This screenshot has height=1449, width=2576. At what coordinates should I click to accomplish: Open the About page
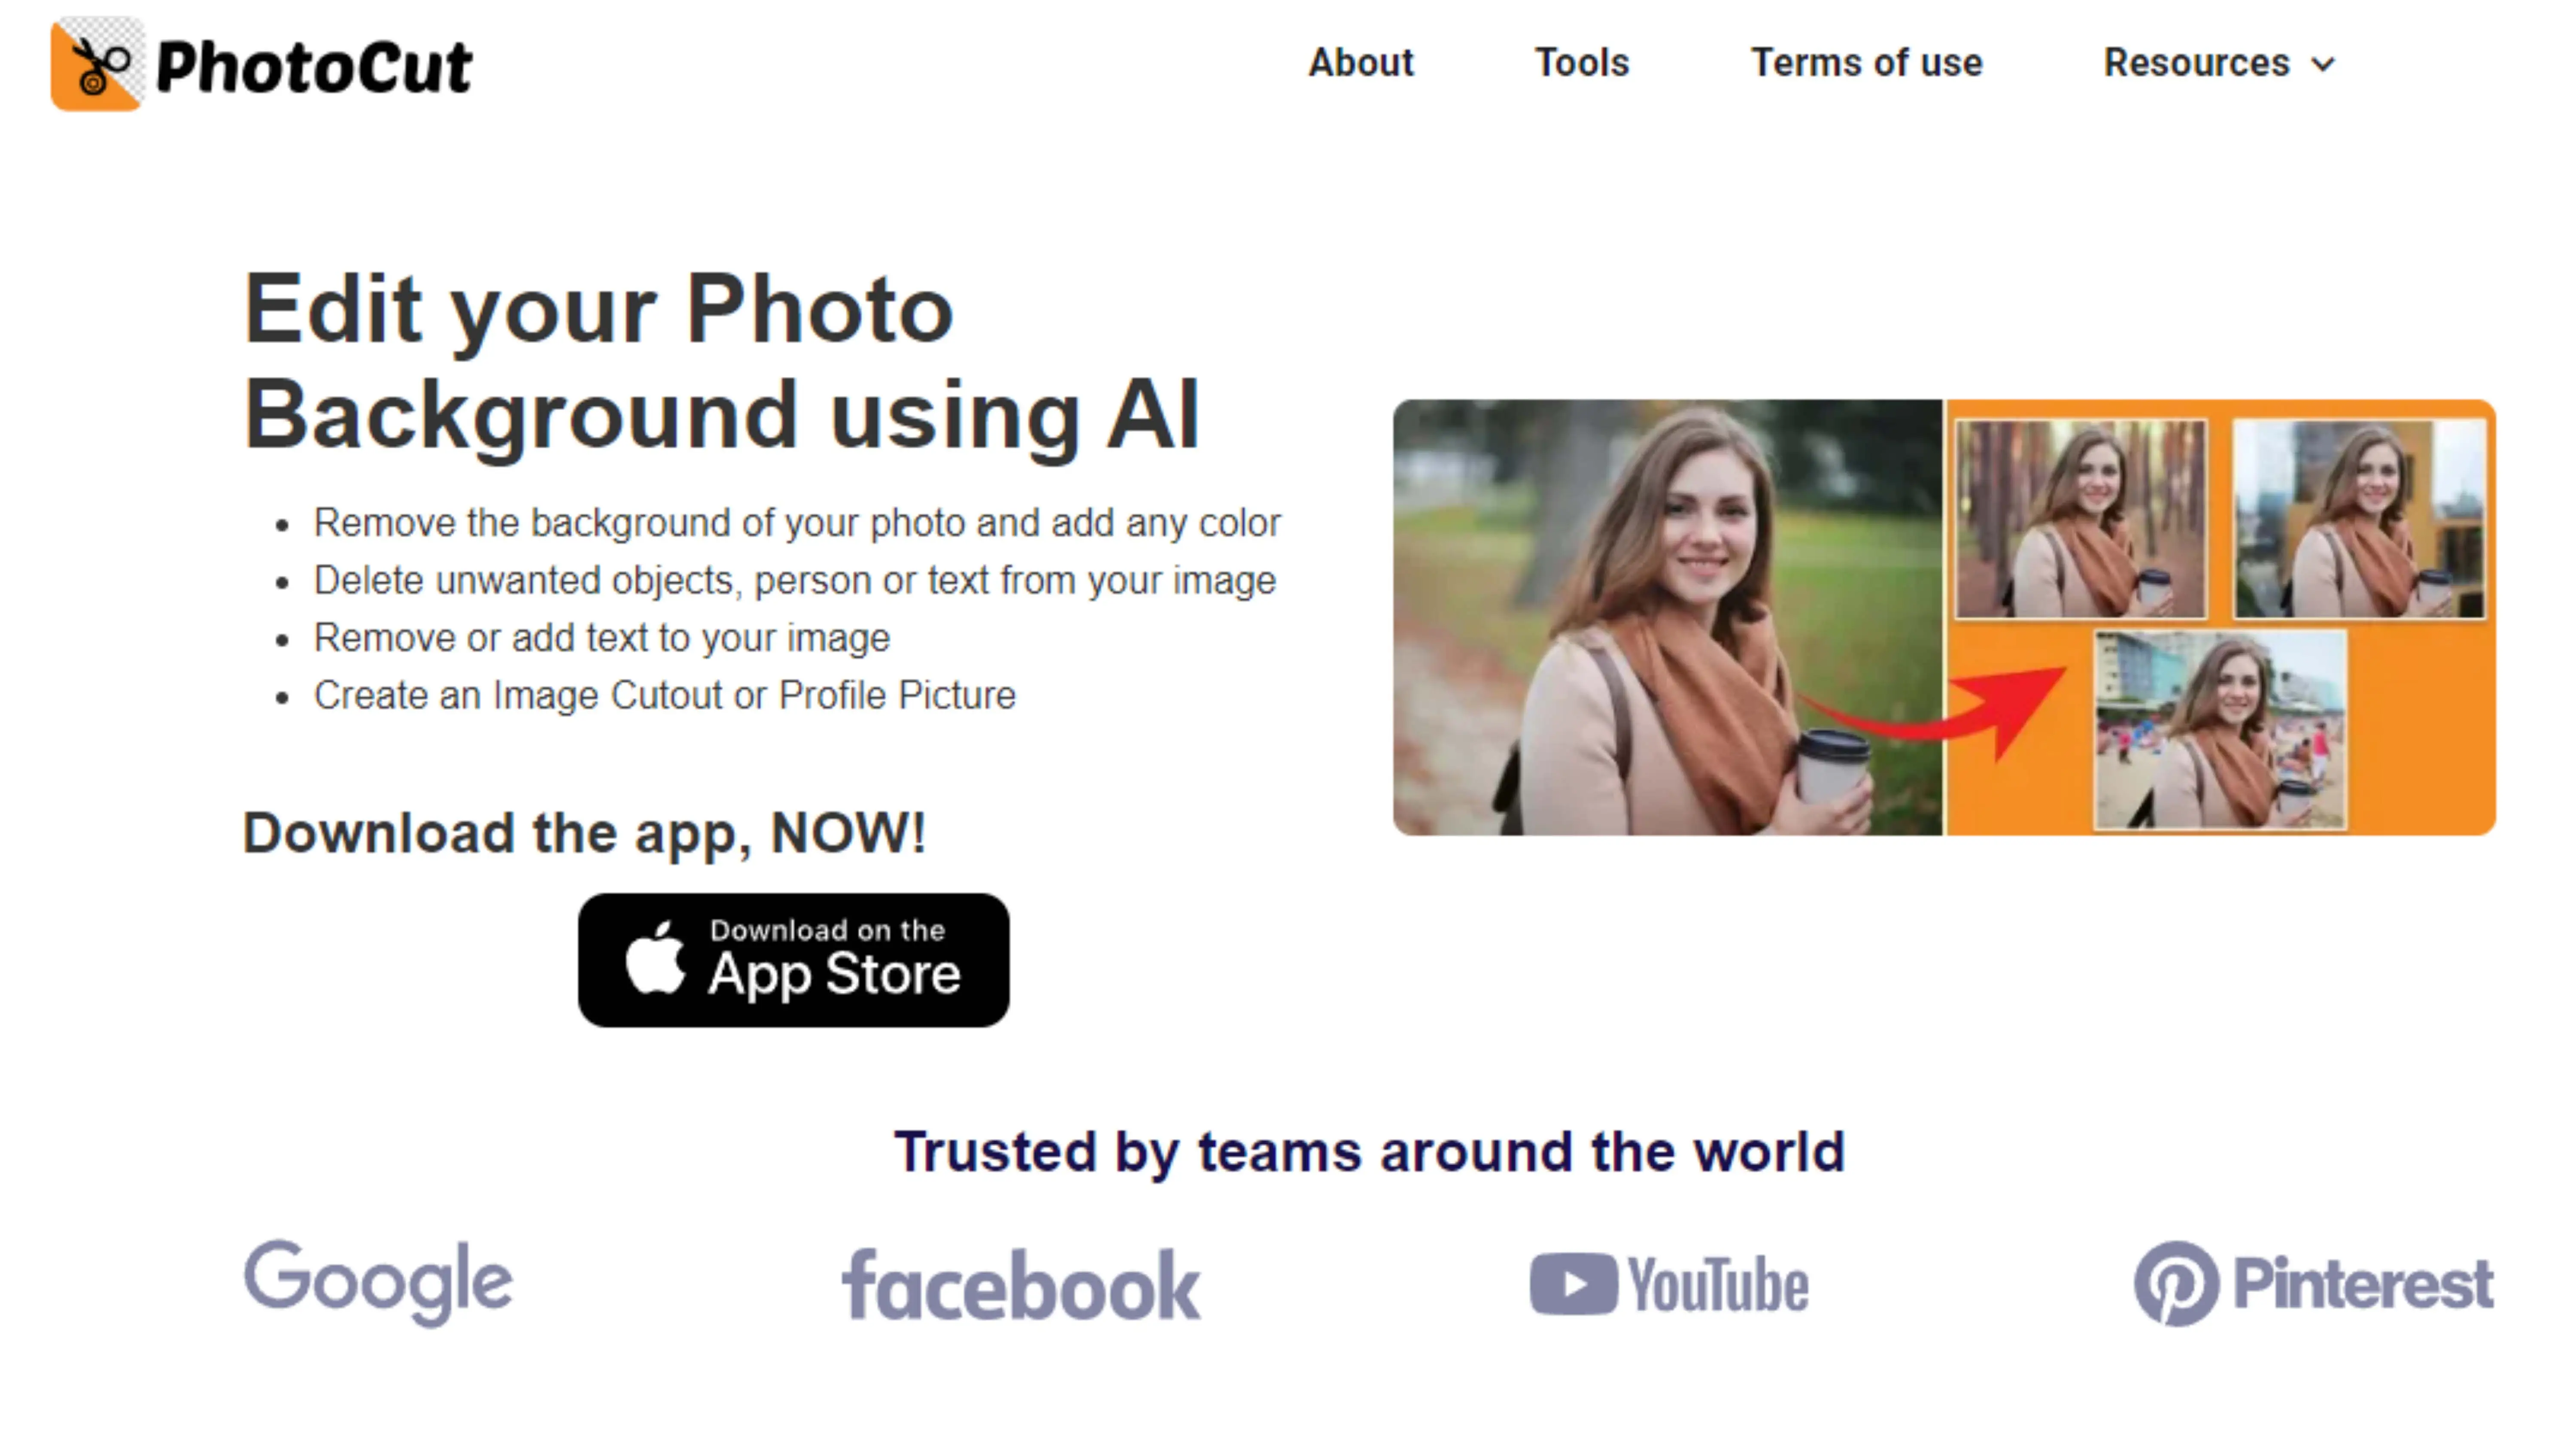click(x=1361, y=63)
